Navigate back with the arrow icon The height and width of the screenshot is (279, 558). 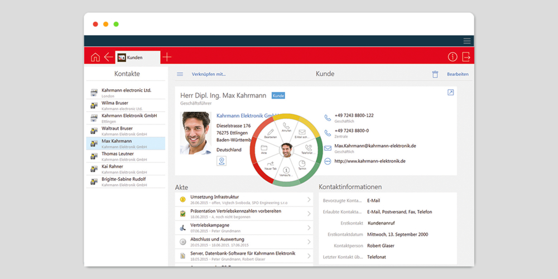point(109,57)
